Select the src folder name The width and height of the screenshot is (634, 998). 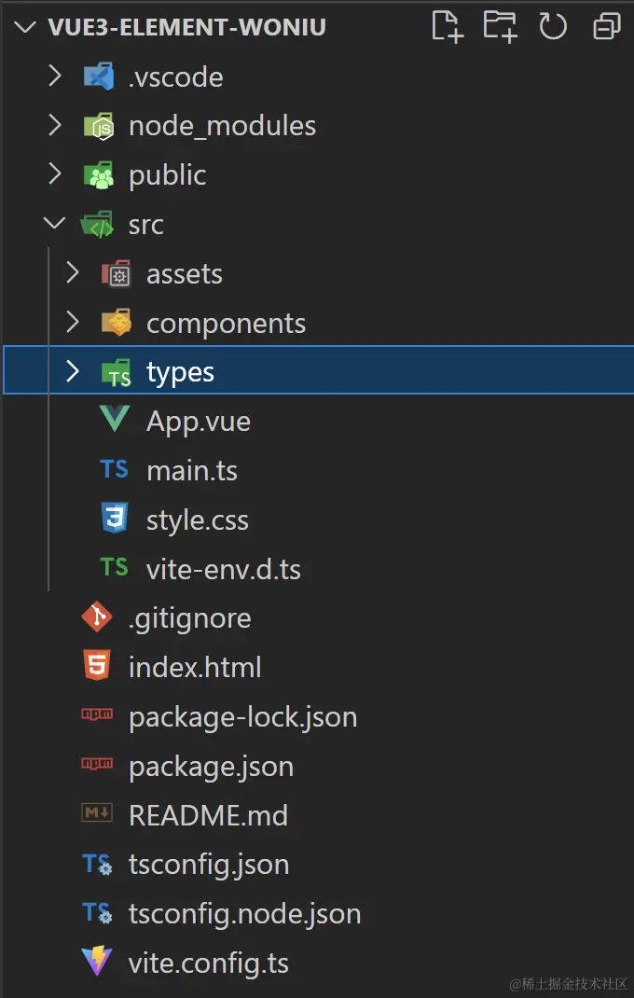click(x=145, y=226)
